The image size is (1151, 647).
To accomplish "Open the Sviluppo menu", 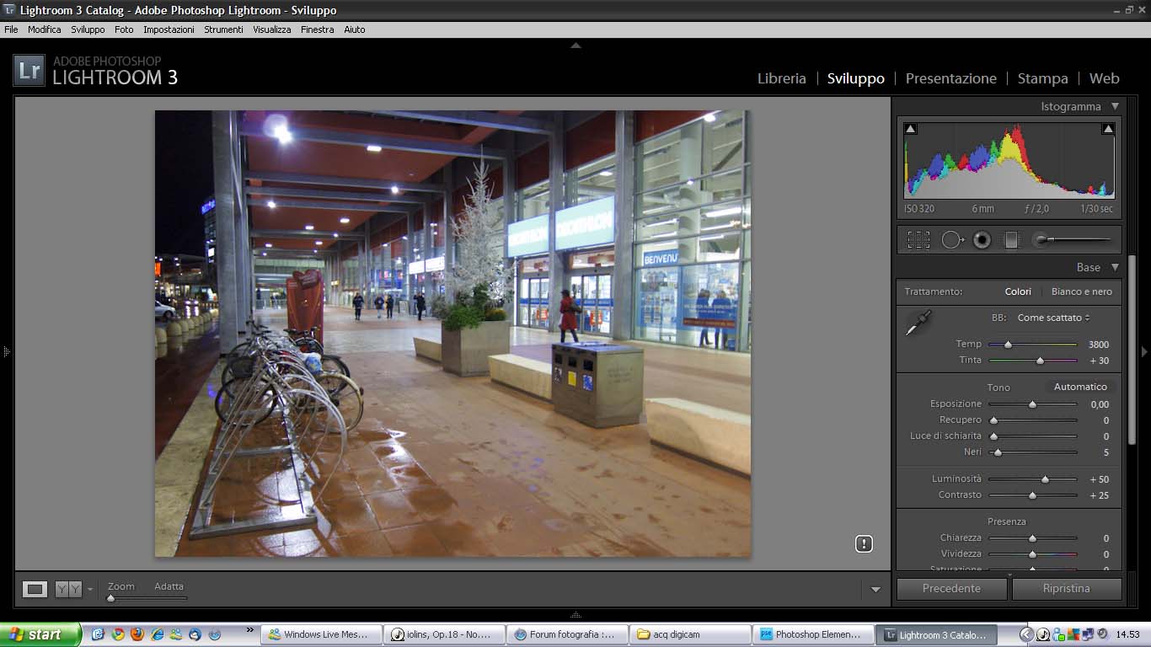I will [88, 29].
